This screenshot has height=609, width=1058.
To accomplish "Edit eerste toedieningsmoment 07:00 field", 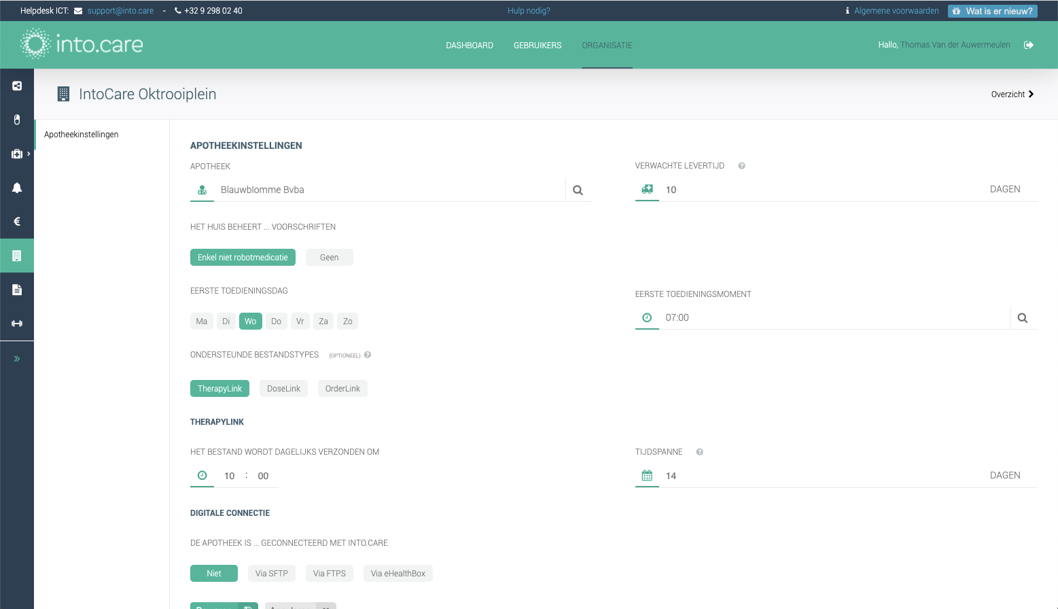I will pyautogui.click(x=836, y=317).
